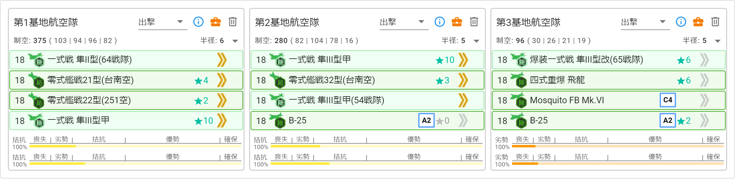Click gray proficiency chevrons on Mosquito FB Mk.VI
This screenshot has height=179, width=735.
tap(704, 100)
